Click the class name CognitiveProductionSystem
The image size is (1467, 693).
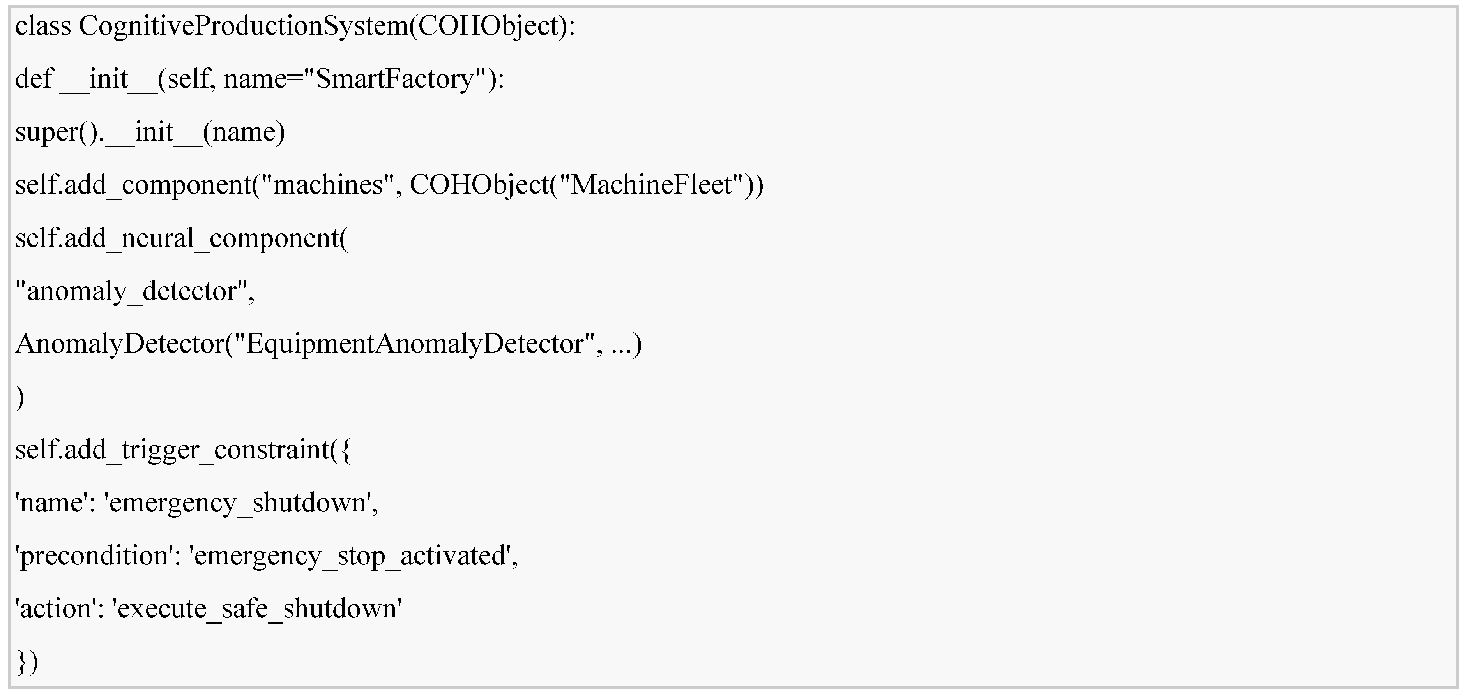[243, 26]
